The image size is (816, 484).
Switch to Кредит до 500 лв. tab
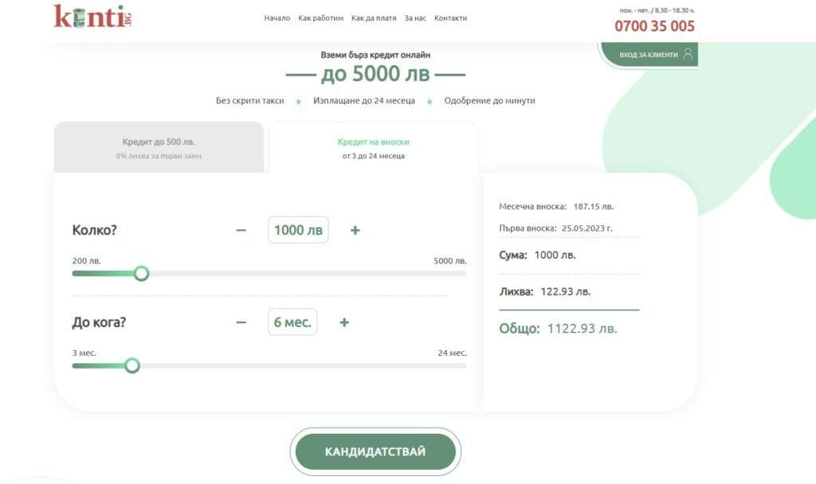click(x=159, y=148)
